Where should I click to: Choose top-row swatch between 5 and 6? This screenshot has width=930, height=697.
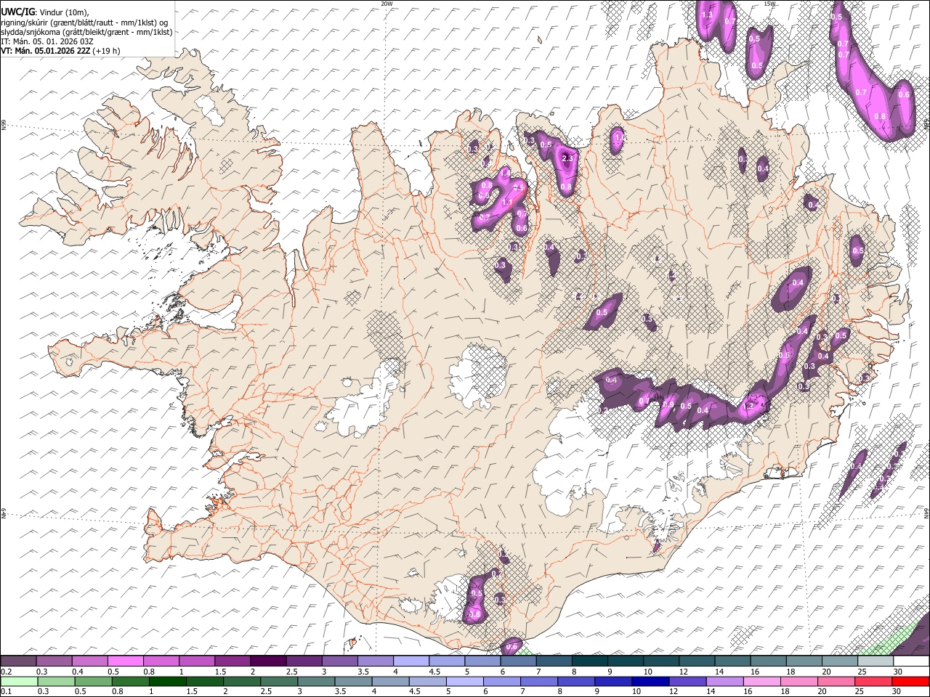pos(482,661)
